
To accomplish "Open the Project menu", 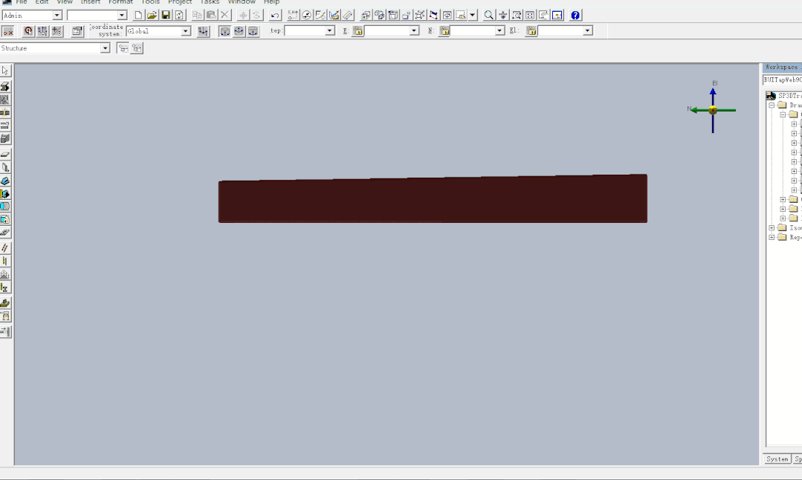I will click(180, 2).
